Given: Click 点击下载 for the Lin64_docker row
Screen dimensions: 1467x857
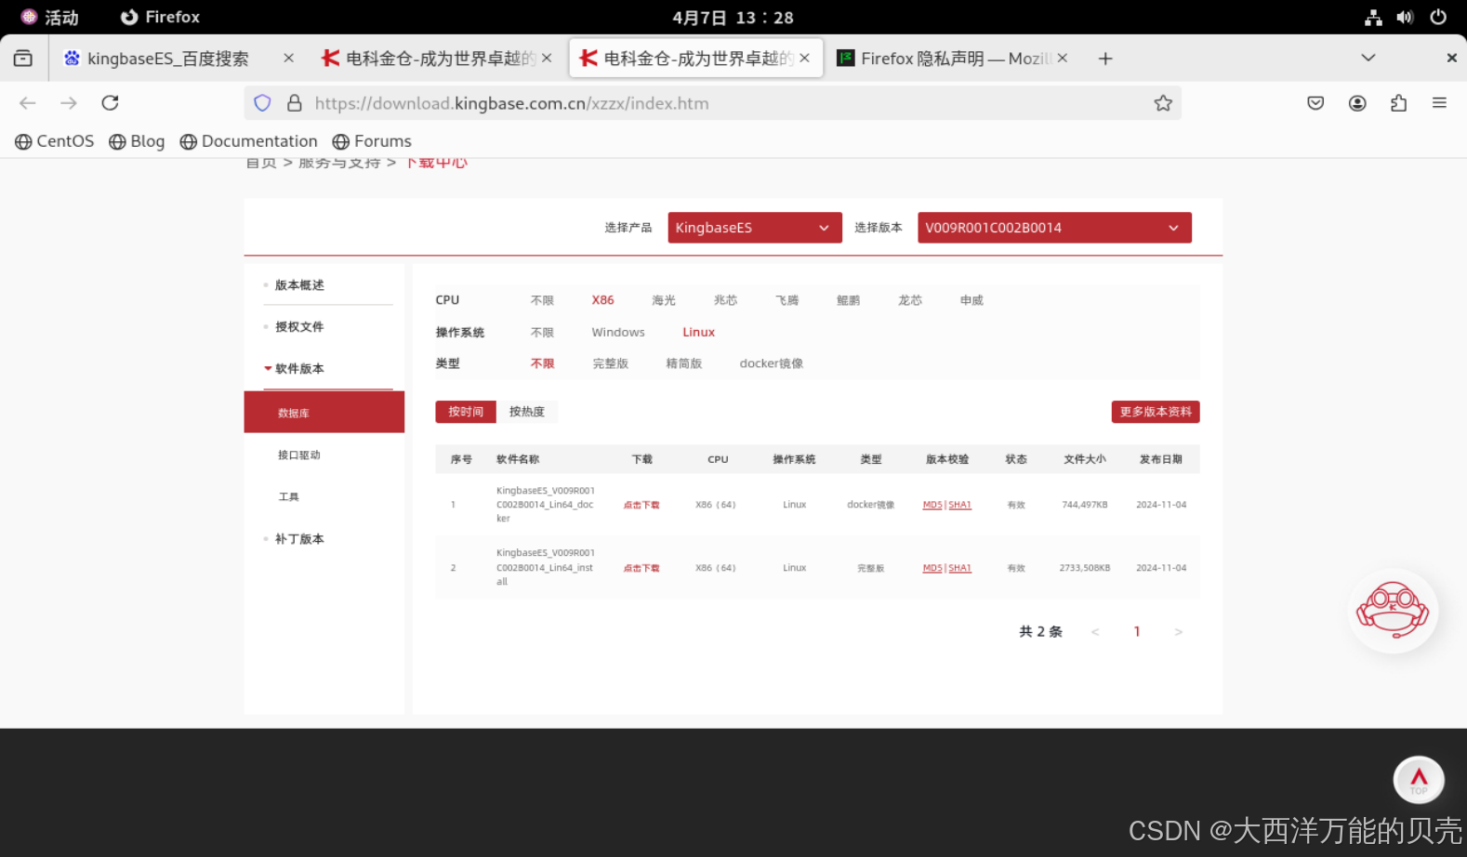Looking at the screenshot, I should (x=641, y=505).
